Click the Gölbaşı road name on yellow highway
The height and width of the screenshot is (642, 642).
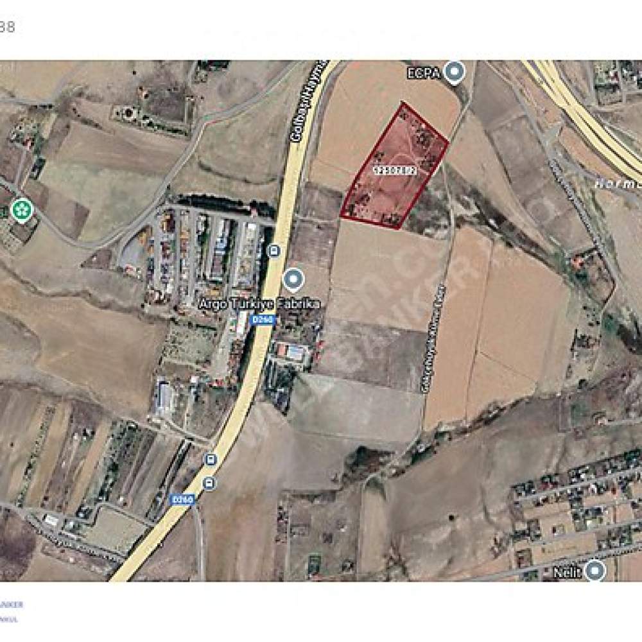tap(310, 101)
